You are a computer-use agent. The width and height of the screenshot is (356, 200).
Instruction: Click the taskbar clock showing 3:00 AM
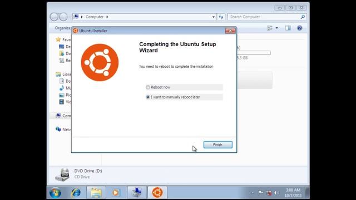pyautogui.click(x=293, y=193)
